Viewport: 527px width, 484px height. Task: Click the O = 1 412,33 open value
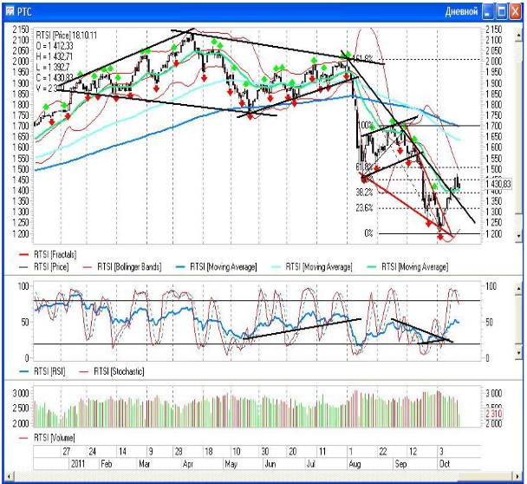pyautogui.click(x=54, y=46)
